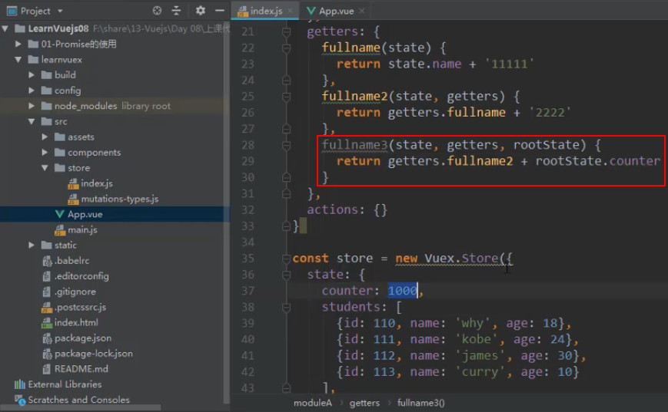Open Project panel settings gear
The image size is (668, 412).
pyautogui.click(x=200, y=11)
